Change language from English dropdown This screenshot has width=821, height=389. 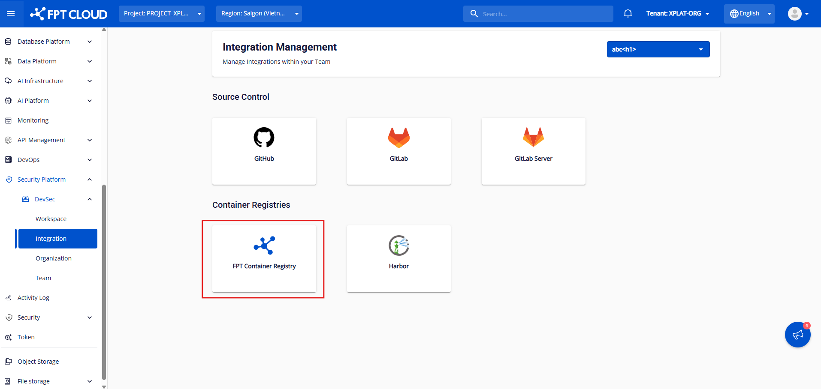(x=749, y=14)
